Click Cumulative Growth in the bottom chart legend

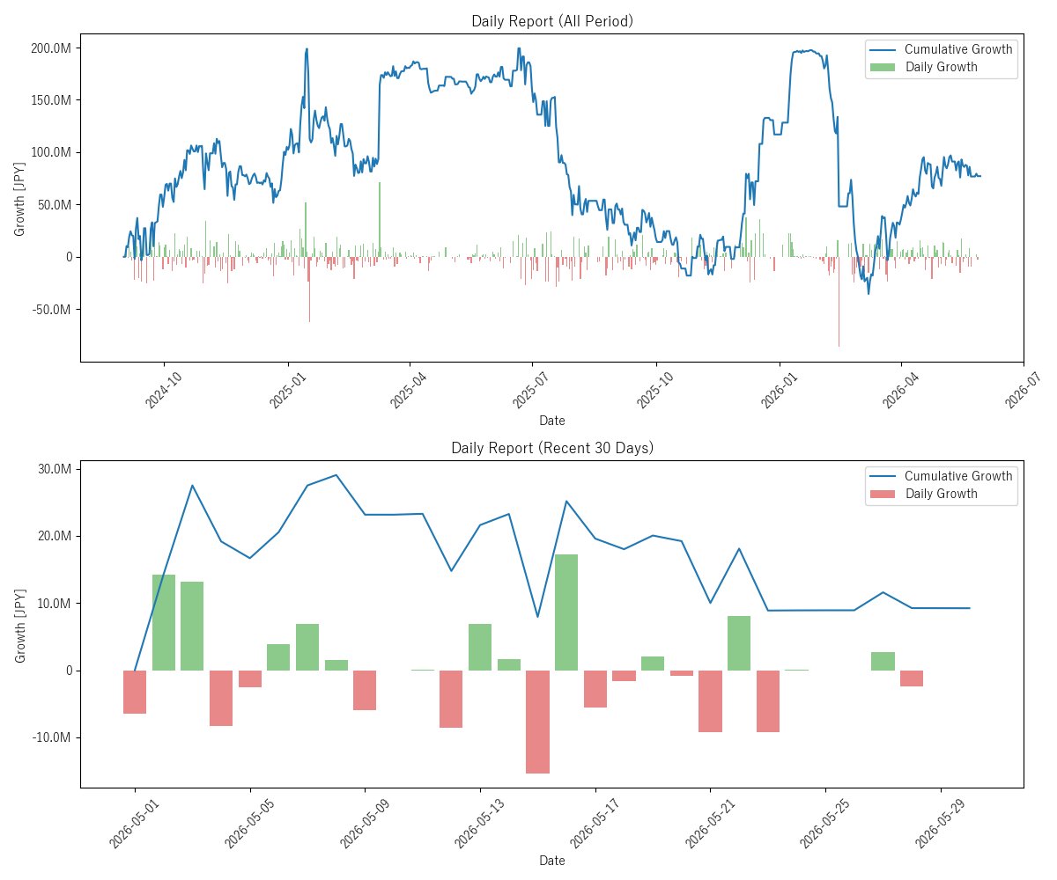click(958, 476)
